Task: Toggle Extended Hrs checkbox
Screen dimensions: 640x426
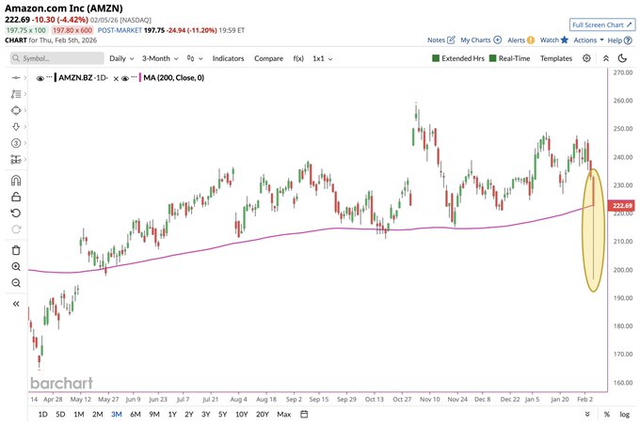Action: pyautogui.click(x=436, y=58)
